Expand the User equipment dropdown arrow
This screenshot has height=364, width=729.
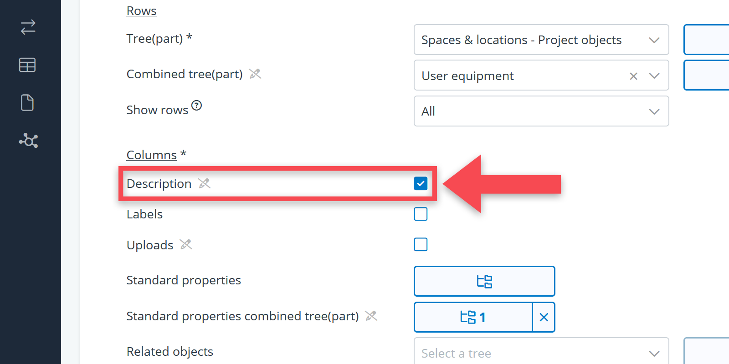654,76
